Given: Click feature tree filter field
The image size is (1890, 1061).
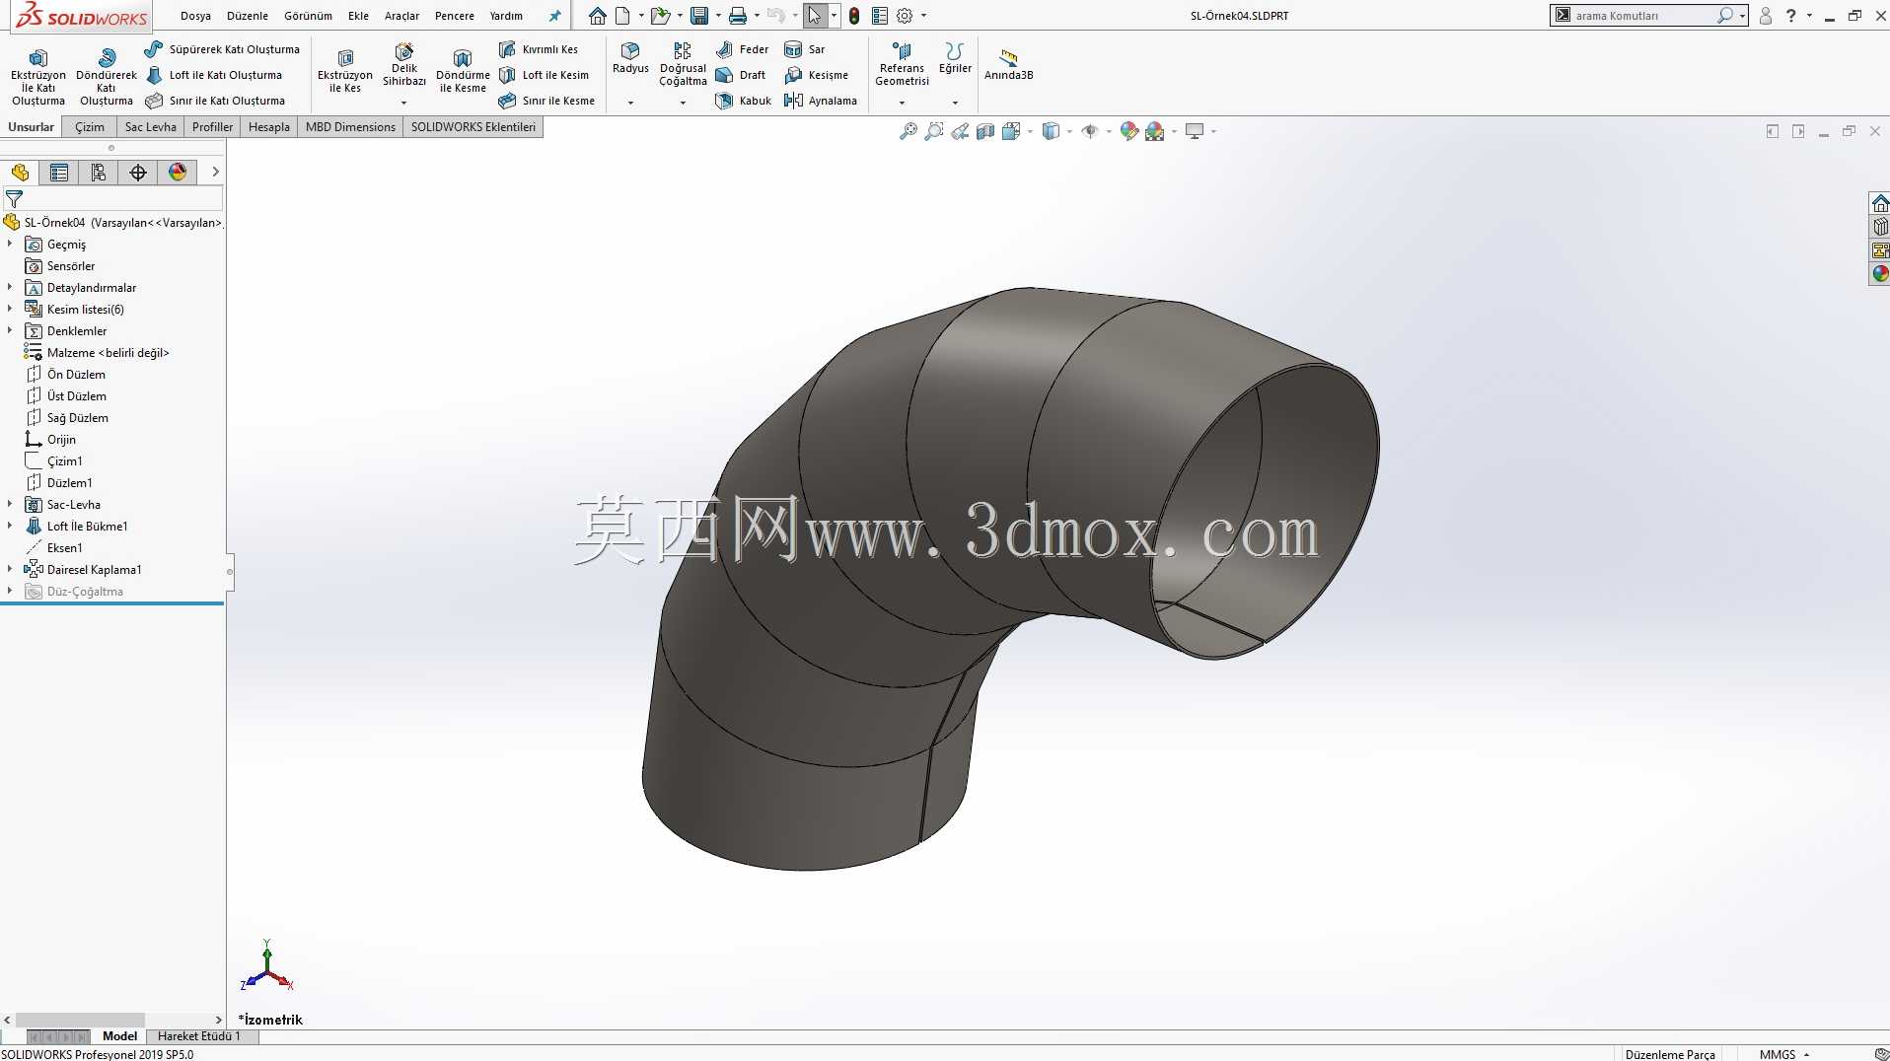Looking at the screenshot, I should (x=112, y=199).
